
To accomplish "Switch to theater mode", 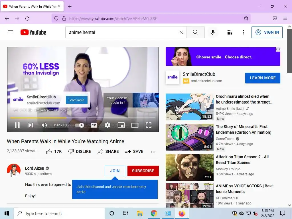I will point(135,125).
